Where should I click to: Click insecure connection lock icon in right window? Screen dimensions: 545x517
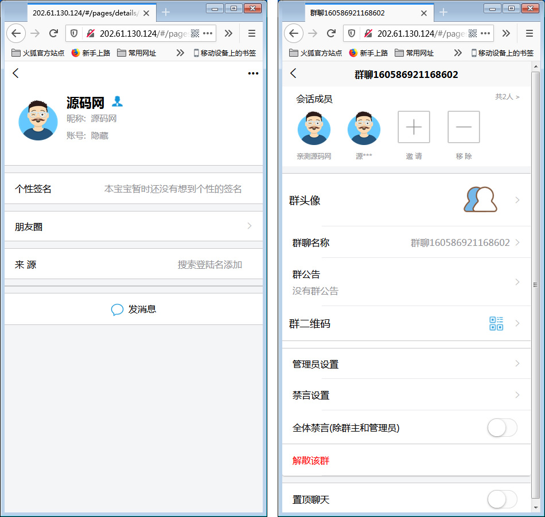(x=368, y=33)
